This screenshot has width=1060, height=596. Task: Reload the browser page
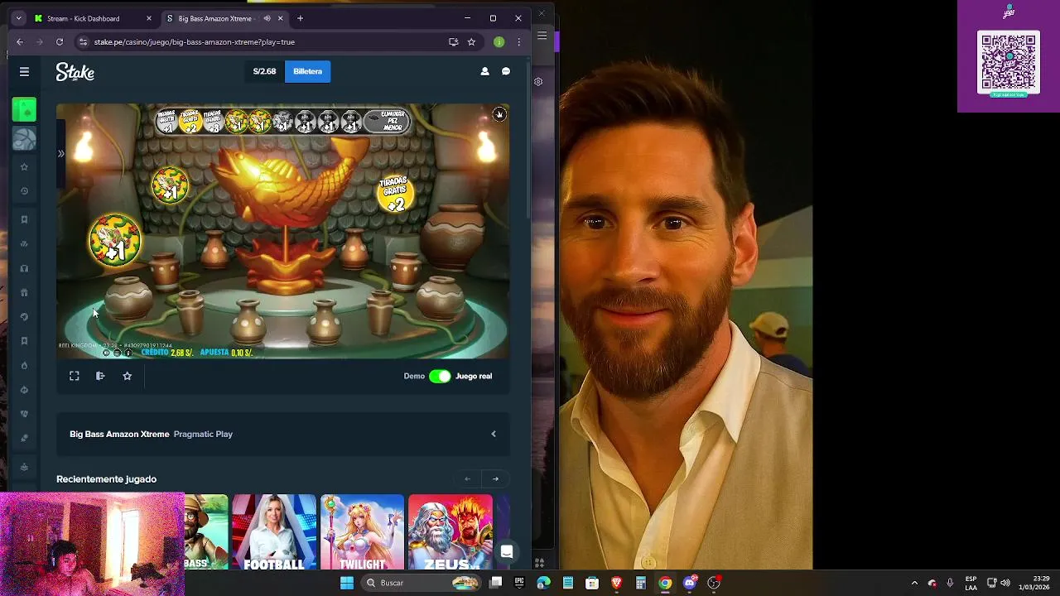point(60,42)
